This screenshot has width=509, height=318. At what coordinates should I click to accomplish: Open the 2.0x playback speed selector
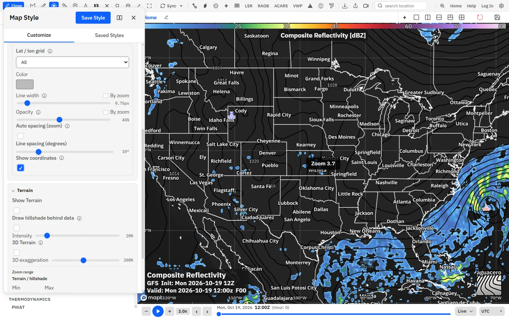click(183, 311)
